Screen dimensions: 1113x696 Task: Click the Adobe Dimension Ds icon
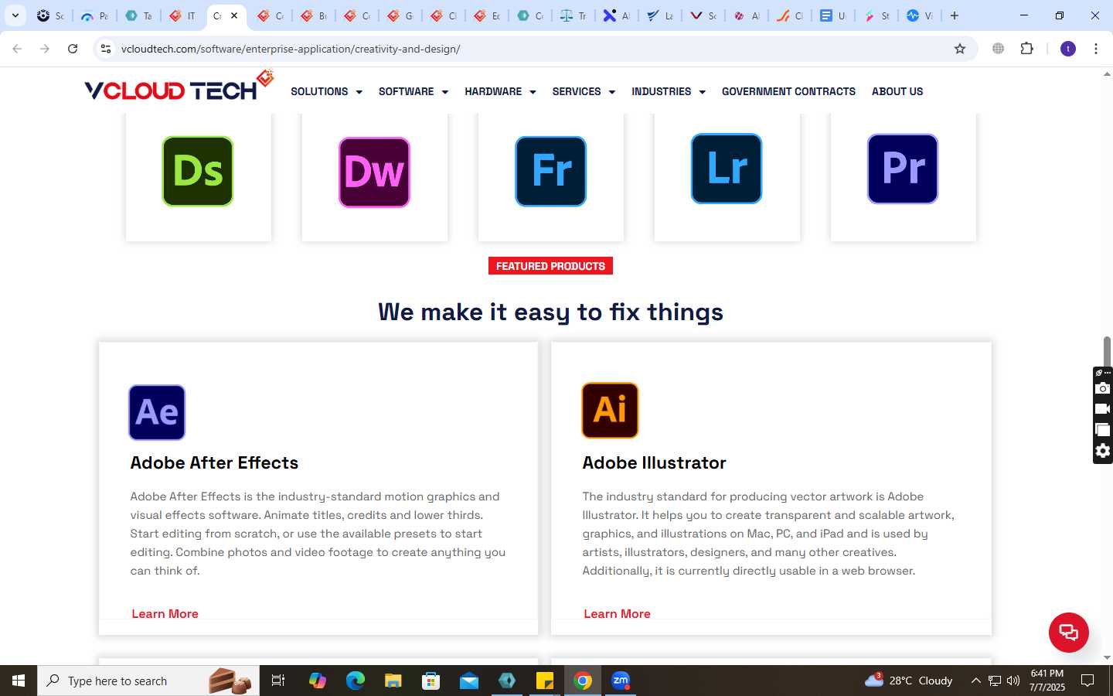click(198, 171)
